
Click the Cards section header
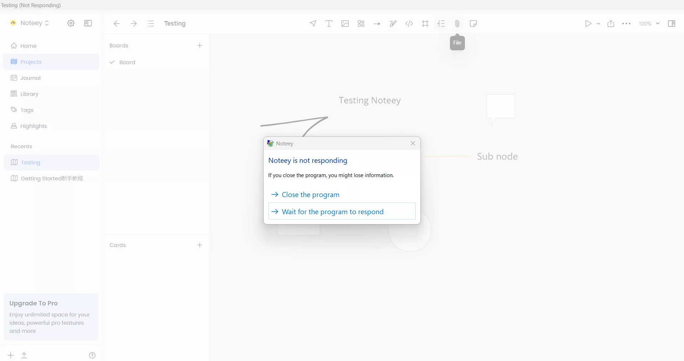coord(118,245)
